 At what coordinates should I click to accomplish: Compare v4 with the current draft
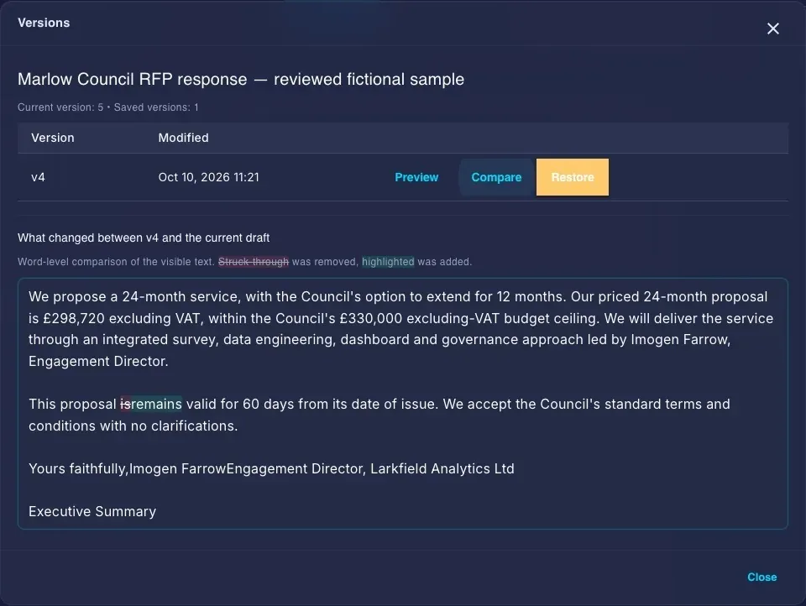[496, 177]
